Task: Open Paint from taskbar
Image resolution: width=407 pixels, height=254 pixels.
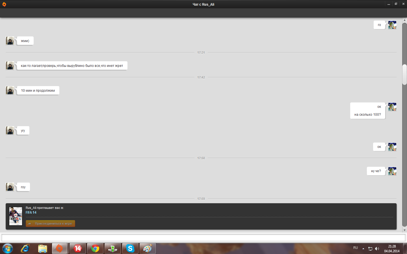Action: coord(148,249)
